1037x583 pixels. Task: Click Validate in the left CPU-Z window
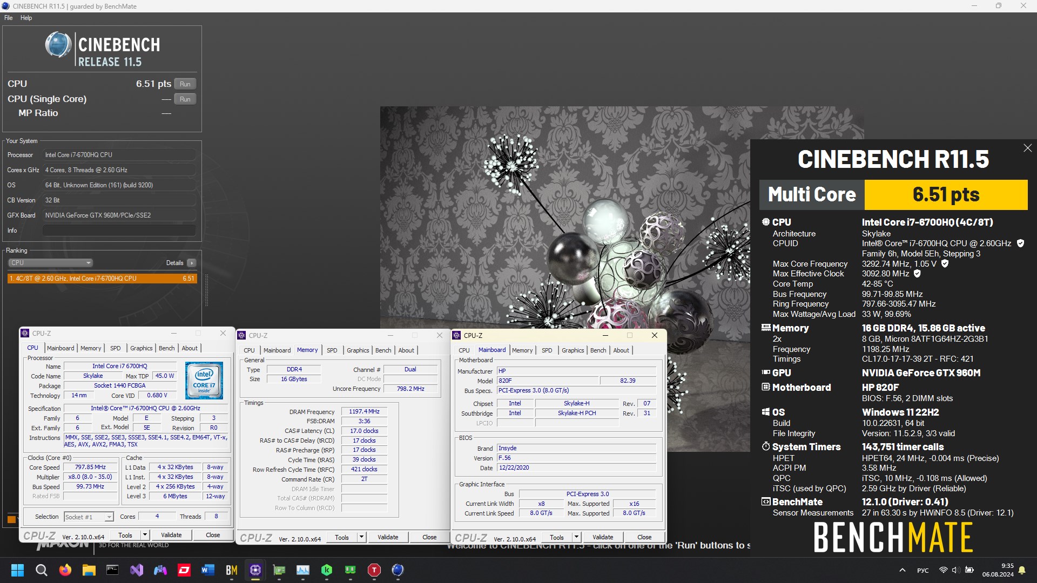tap(171, 535)
